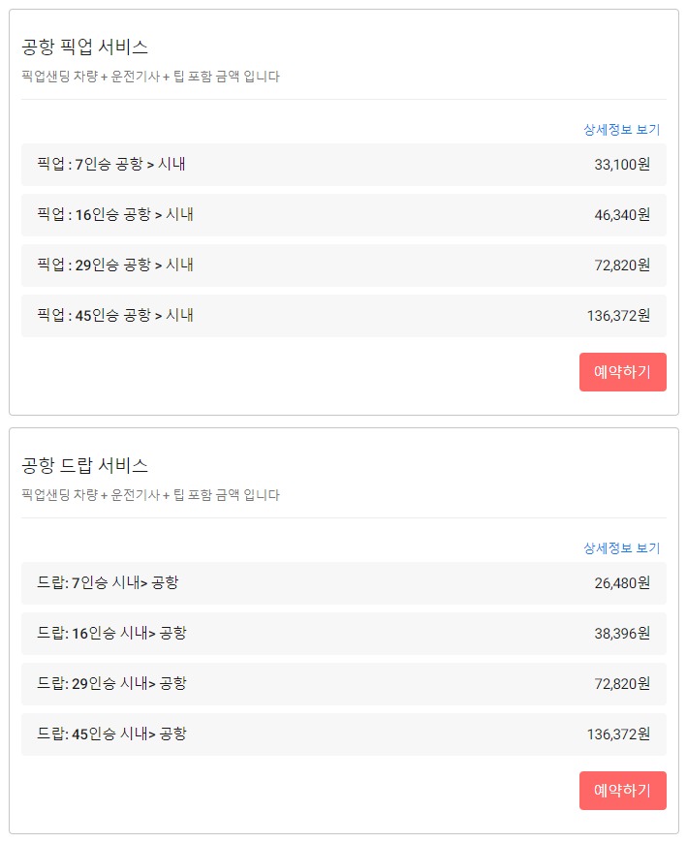Click the 33,100원 pickup price
Image resolution: width=687 pixels, height=843 pixels.
coord(622,164)
